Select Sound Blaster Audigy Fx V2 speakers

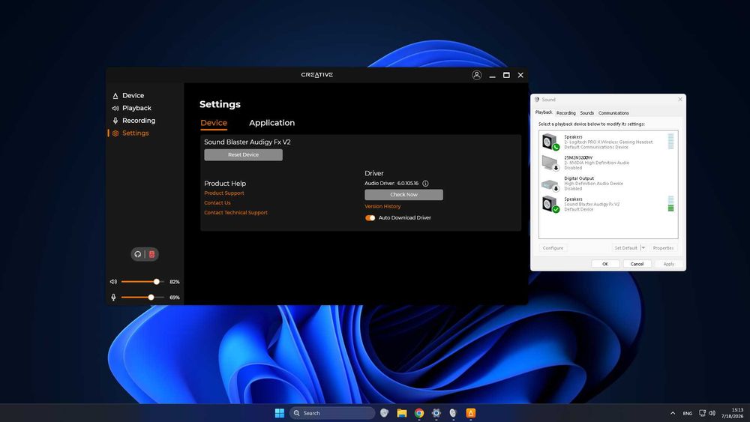coord(607,204)
